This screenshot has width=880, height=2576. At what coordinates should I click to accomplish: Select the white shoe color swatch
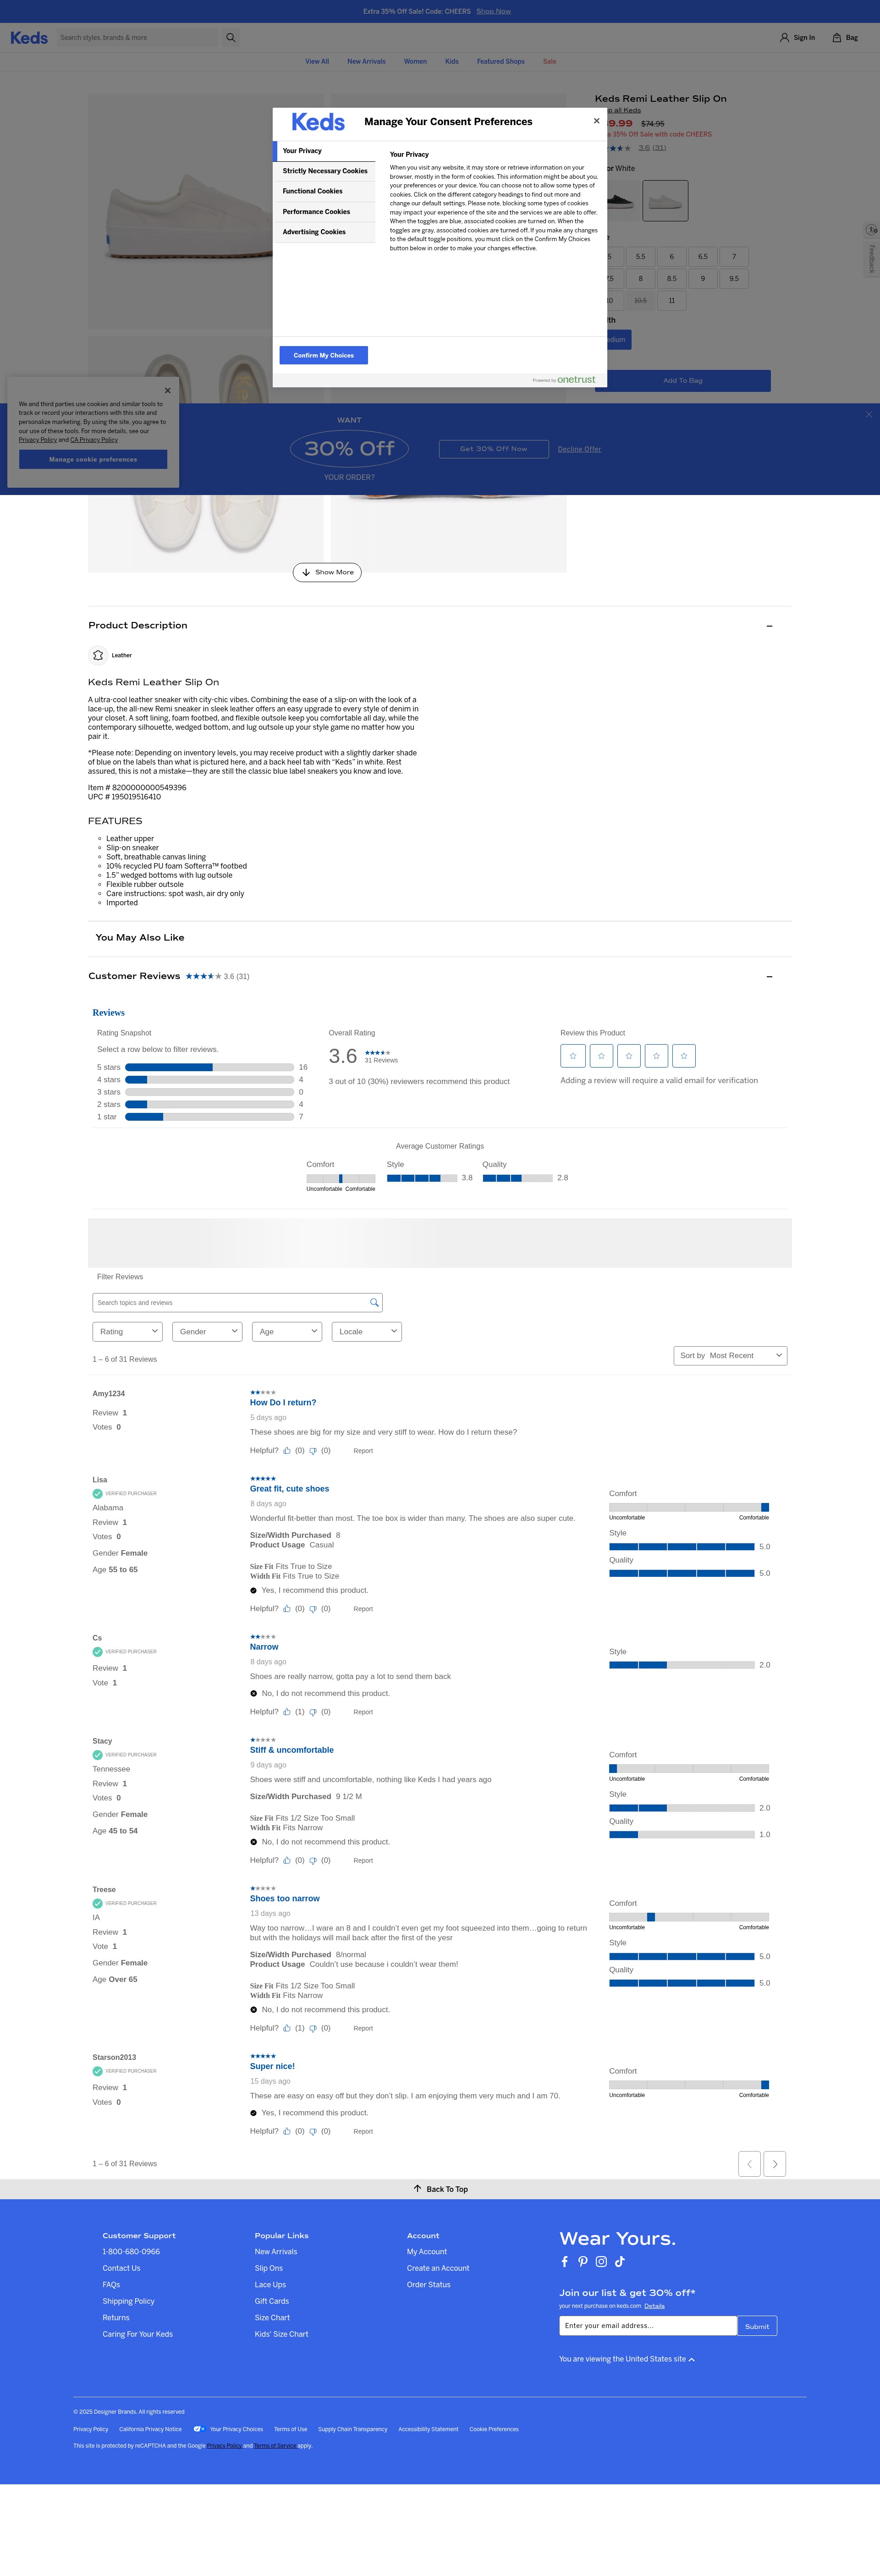click(x=665, y=201)
